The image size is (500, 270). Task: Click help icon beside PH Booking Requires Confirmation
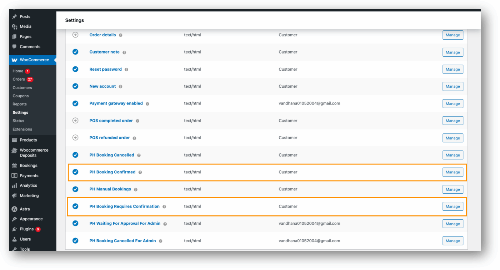click(164, 207)
